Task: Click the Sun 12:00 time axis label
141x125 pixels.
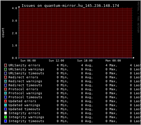Action: pos(56,61)
